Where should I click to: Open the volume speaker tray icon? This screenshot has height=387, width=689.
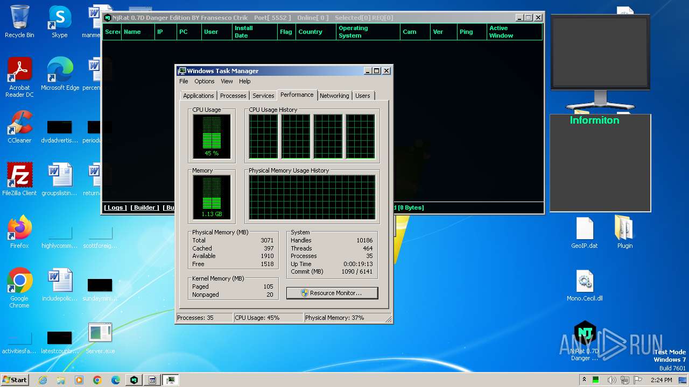[612, 380]
